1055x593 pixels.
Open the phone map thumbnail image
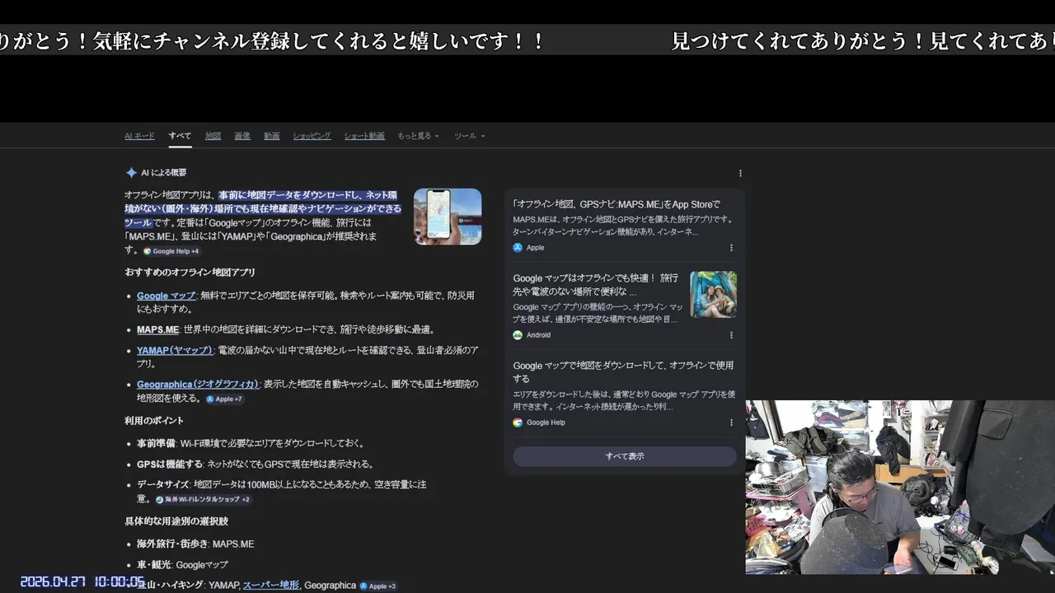pyautogui.click(x=448, y=217)
